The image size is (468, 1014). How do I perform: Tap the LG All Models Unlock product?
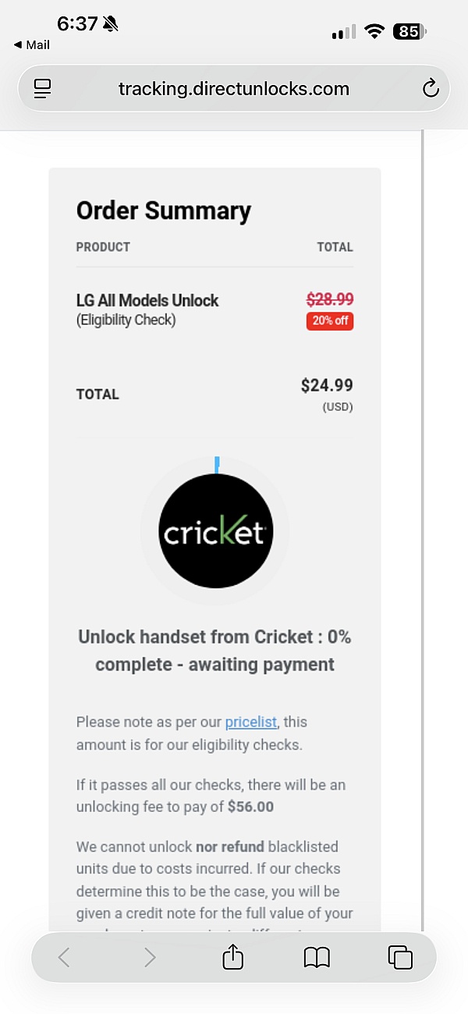[x=147, y=300]
